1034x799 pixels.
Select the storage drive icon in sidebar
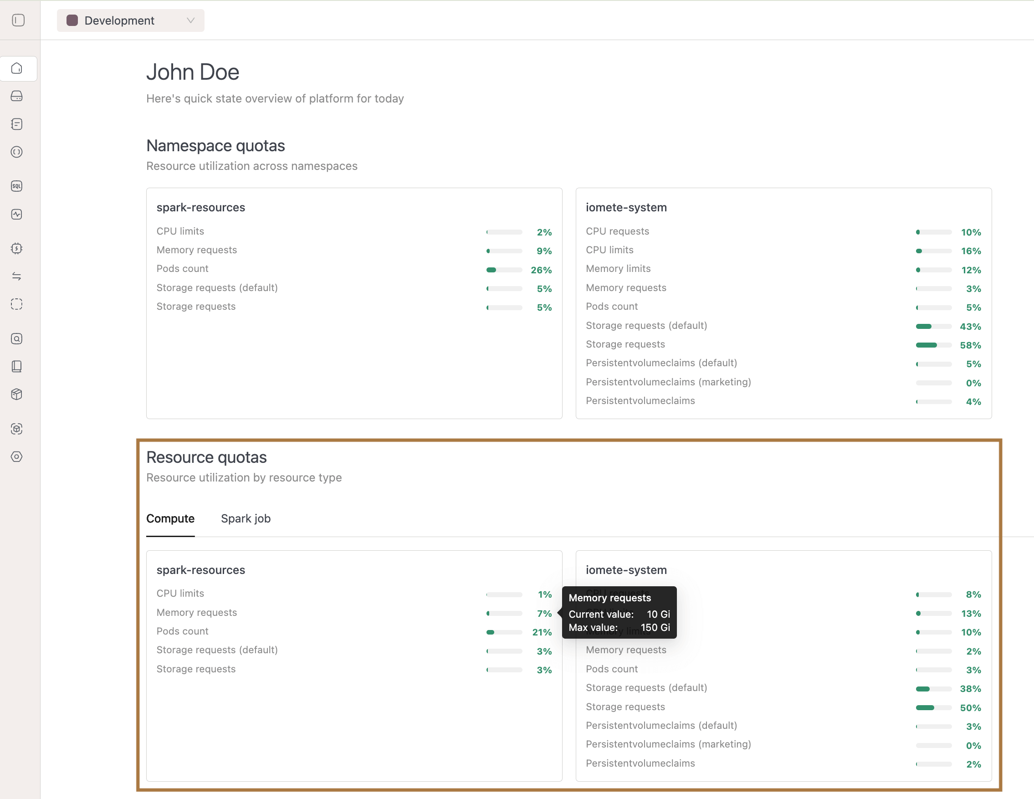pos(17,96)
